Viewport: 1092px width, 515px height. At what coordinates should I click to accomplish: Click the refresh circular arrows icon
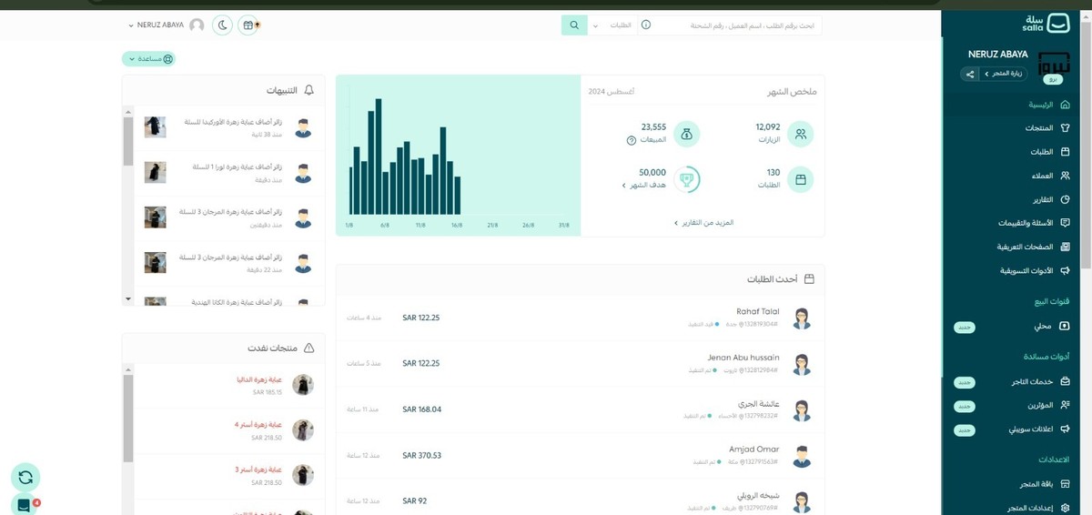(25, 477)
